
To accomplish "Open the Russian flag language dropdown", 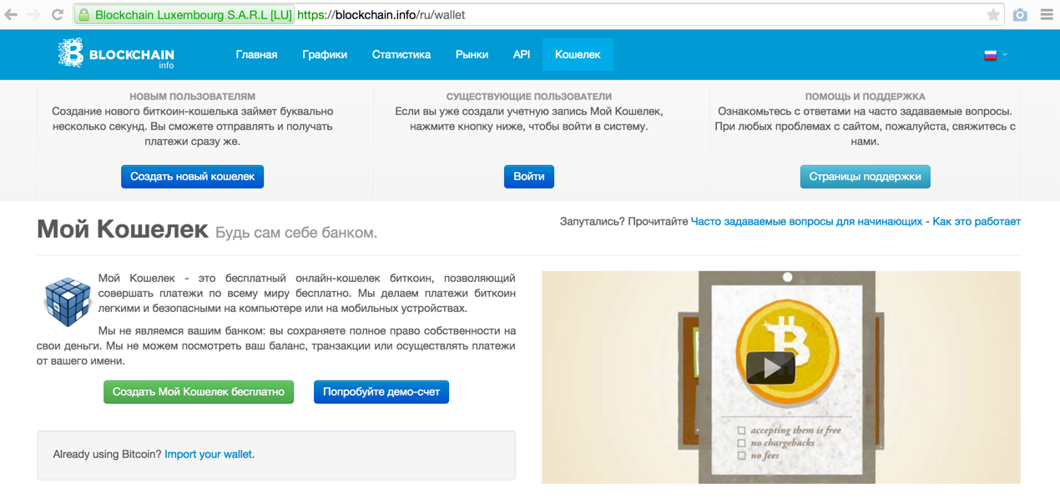I will [995, 55].
